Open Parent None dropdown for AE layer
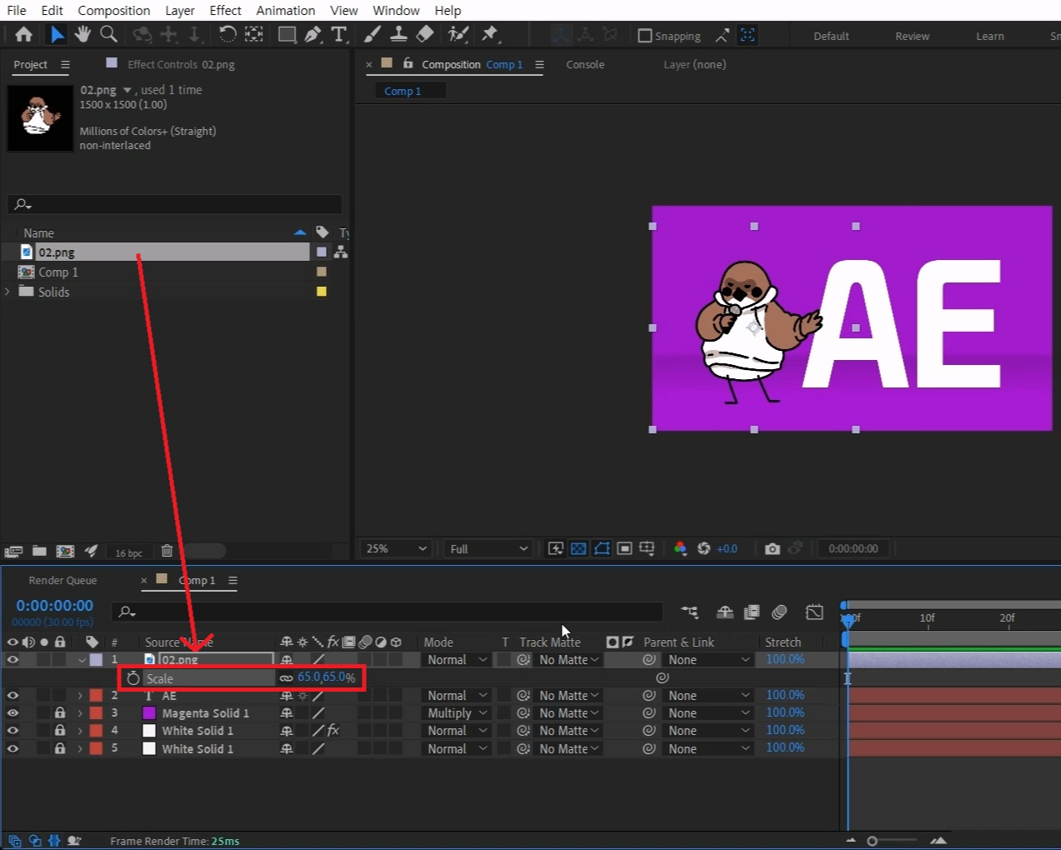Screen dimensions: 1061x850 click(709, 695)
